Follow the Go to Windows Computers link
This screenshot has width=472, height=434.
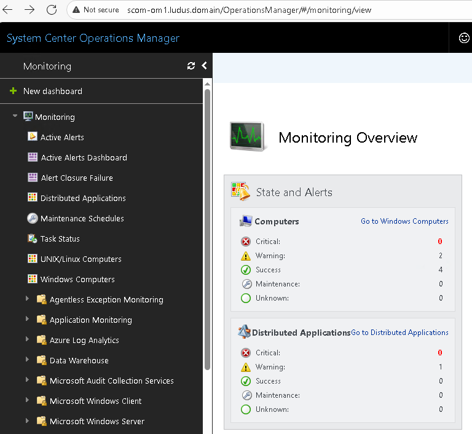[404, 221]
